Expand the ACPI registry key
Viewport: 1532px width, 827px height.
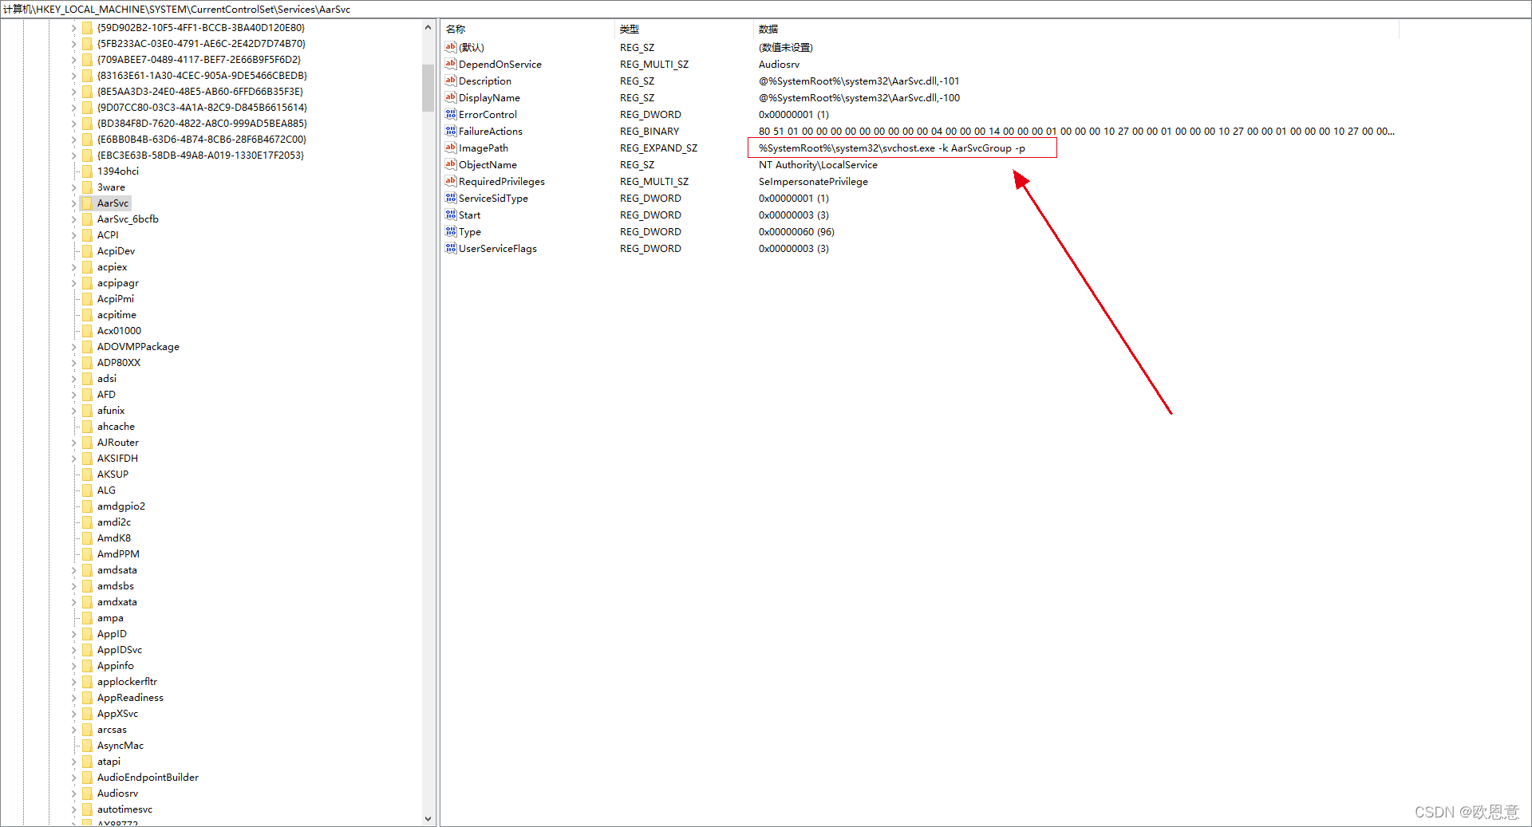click(x=73, y=235)
